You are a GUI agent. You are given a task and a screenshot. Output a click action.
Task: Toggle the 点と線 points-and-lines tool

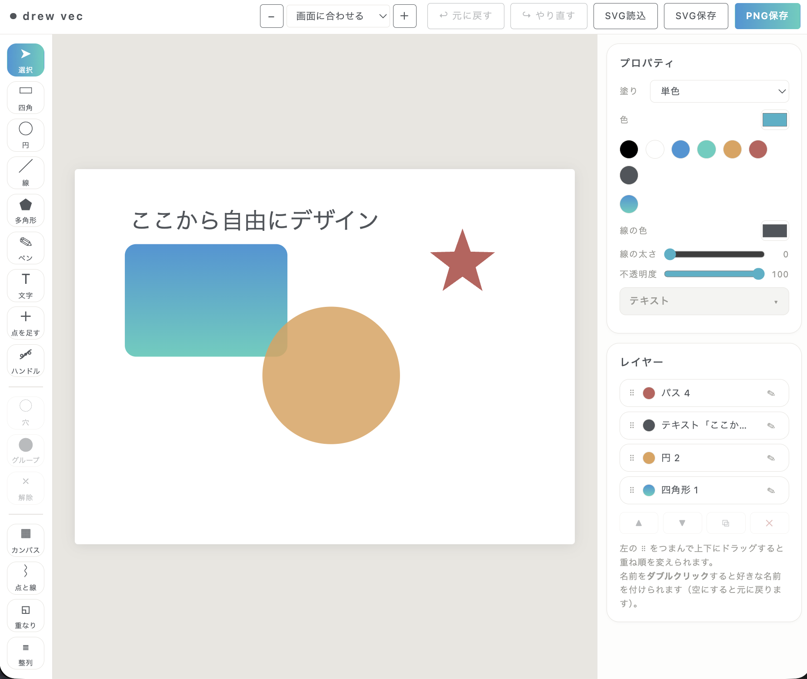coord(26,578)
